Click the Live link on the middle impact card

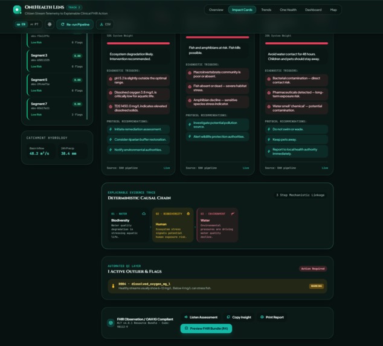pos(246,168)
